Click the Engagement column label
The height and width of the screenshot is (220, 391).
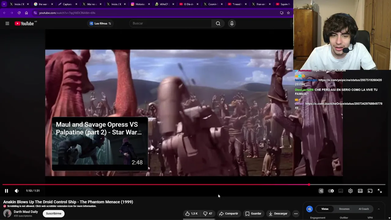tap(318, 218)
